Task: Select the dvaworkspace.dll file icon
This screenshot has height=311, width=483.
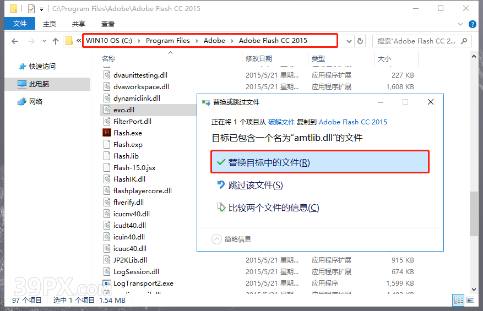Action: (x=107, y=86)
